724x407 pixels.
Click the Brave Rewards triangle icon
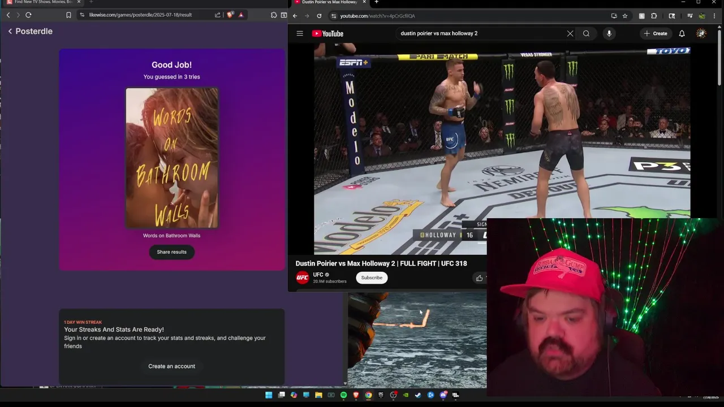[x=242, y=15]
